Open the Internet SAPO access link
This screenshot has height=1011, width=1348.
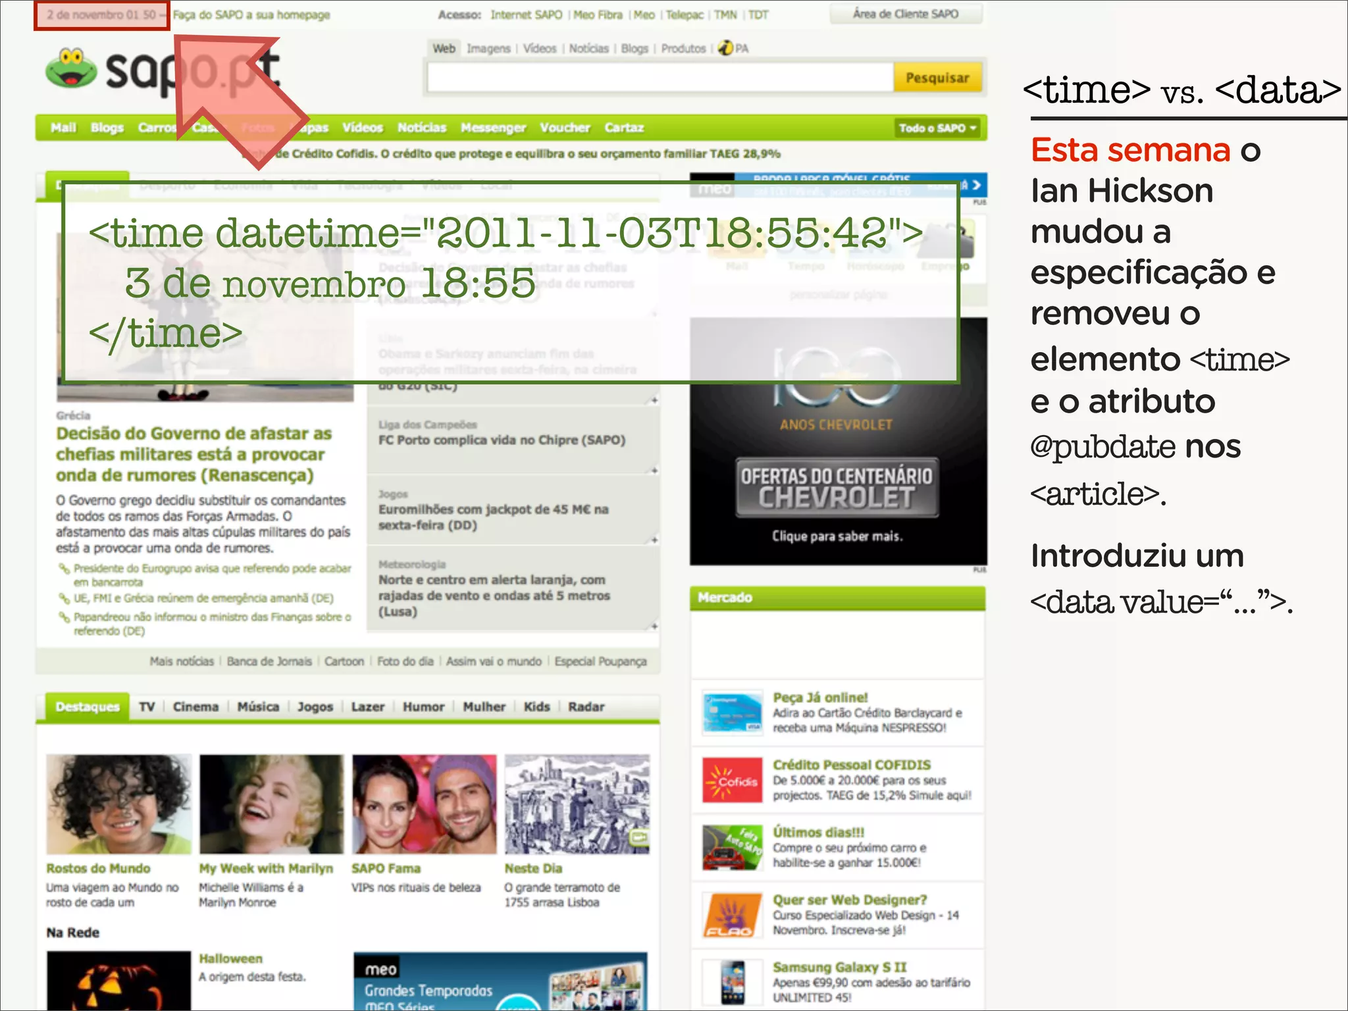pyautogui.click(x=526, y=14)
